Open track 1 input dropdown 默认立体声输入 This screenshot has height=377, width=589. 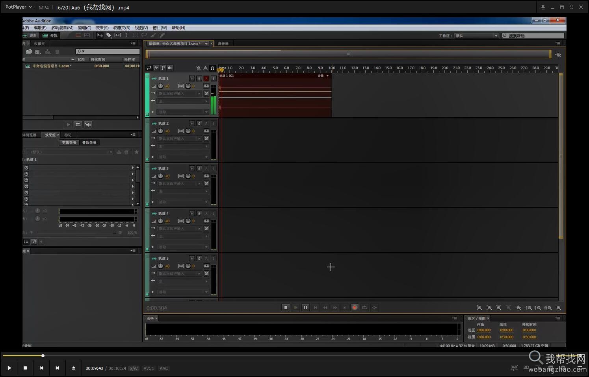coord(180,94)
